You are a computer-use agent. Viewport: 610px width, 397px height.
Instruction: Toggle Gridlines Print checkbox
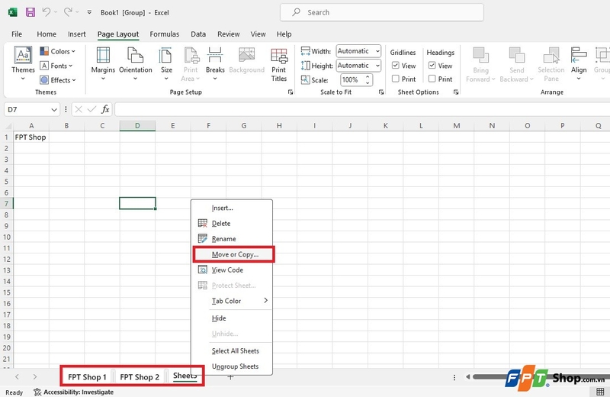(x=396, y=79)
